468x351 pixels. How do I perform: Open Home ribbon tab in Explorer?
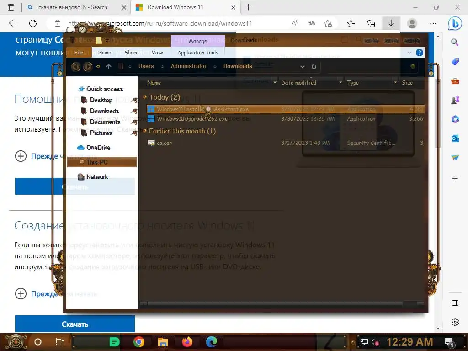coord(105,53)
